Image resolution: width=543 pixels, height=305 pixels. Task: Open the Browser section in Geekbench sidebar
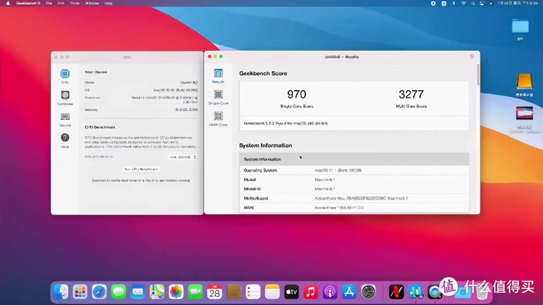(65, 119)
